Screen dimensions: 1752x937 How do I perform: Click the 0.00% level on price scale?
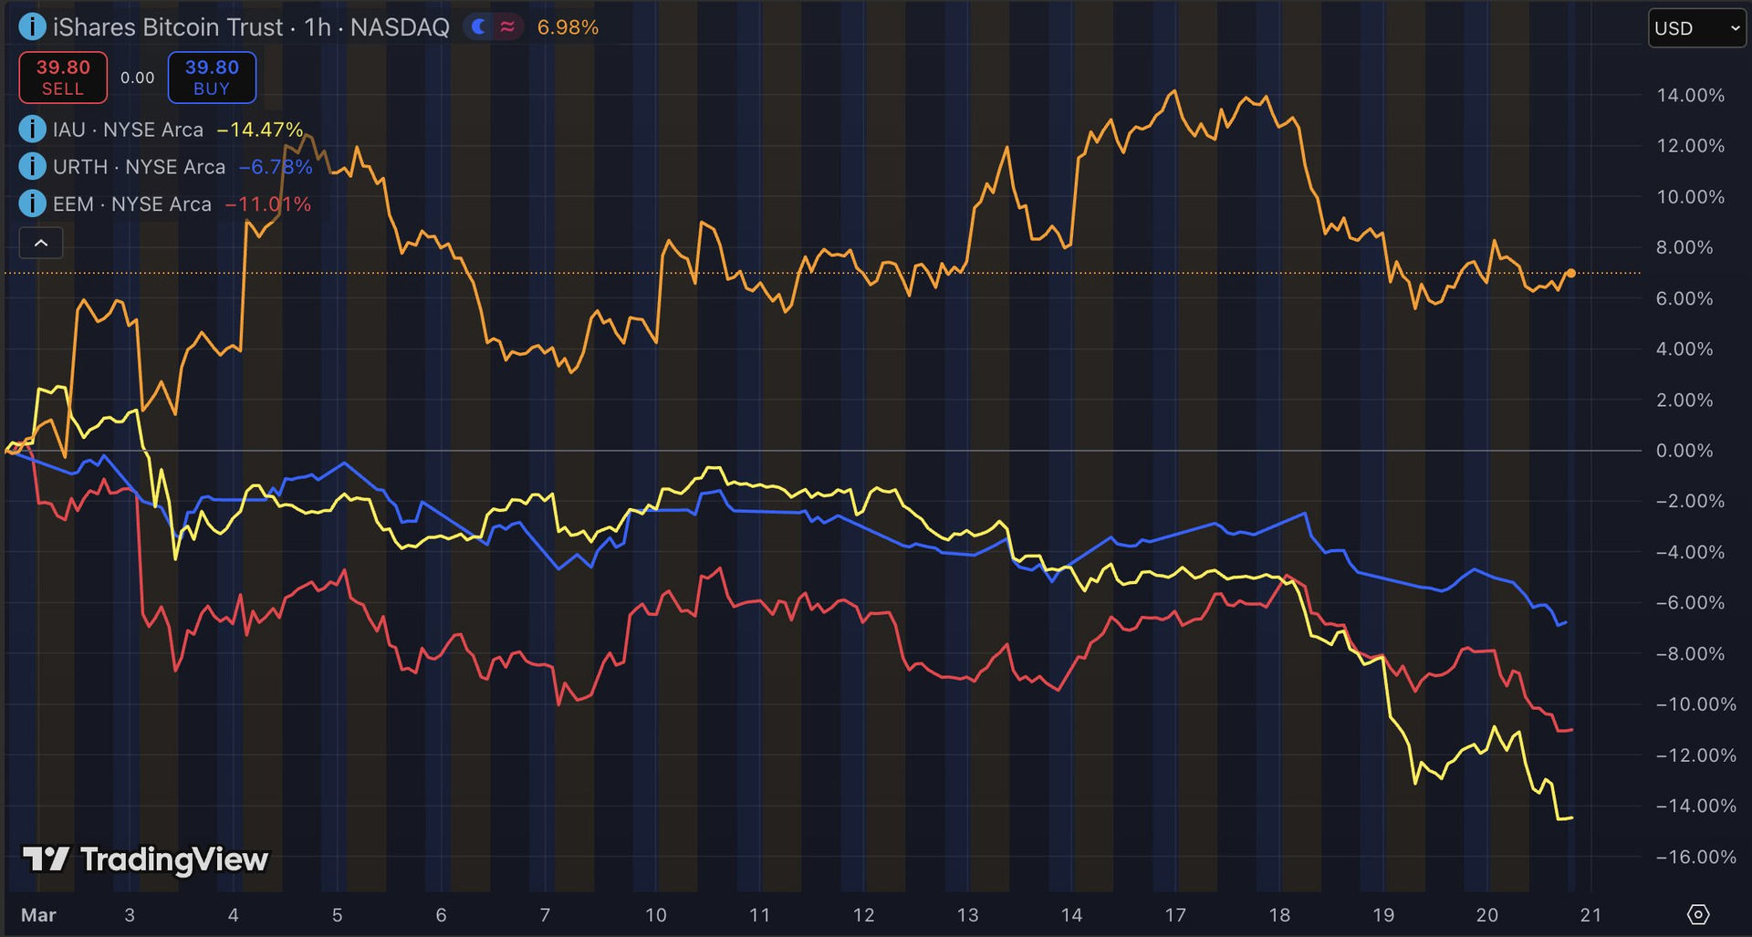(1684, 451)
